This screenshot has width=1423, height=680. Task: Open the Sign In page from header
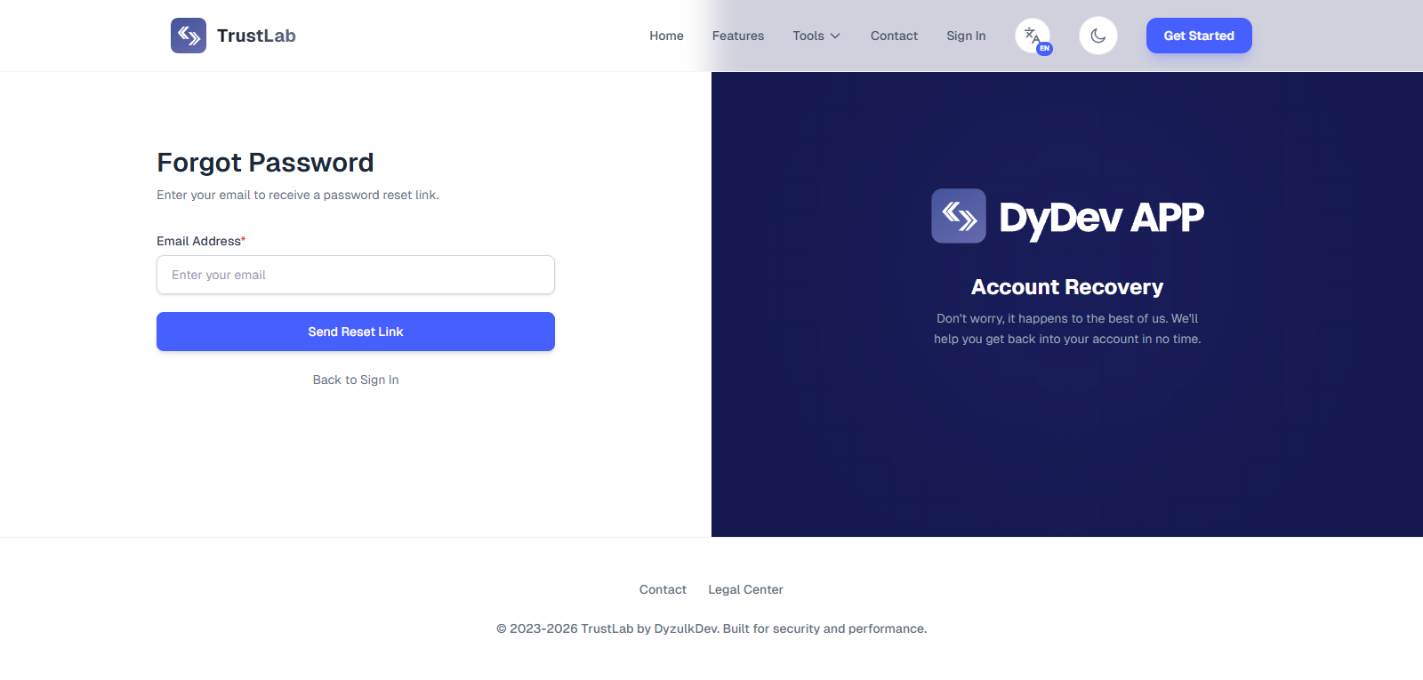[966, 36]
